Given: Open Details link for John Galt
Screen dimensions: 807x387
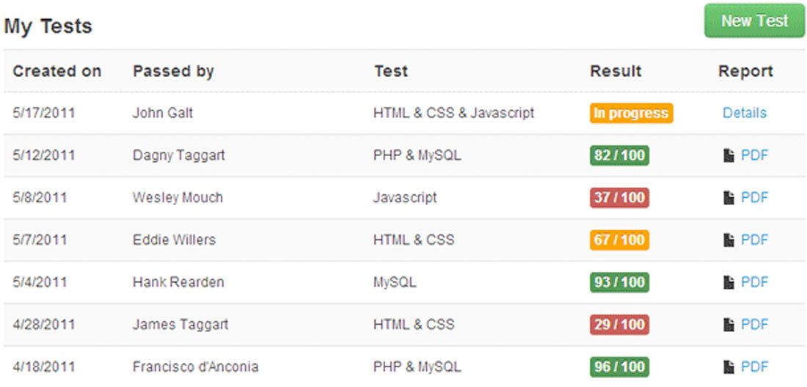Looking at the screenshot, I should pos(744,113).
